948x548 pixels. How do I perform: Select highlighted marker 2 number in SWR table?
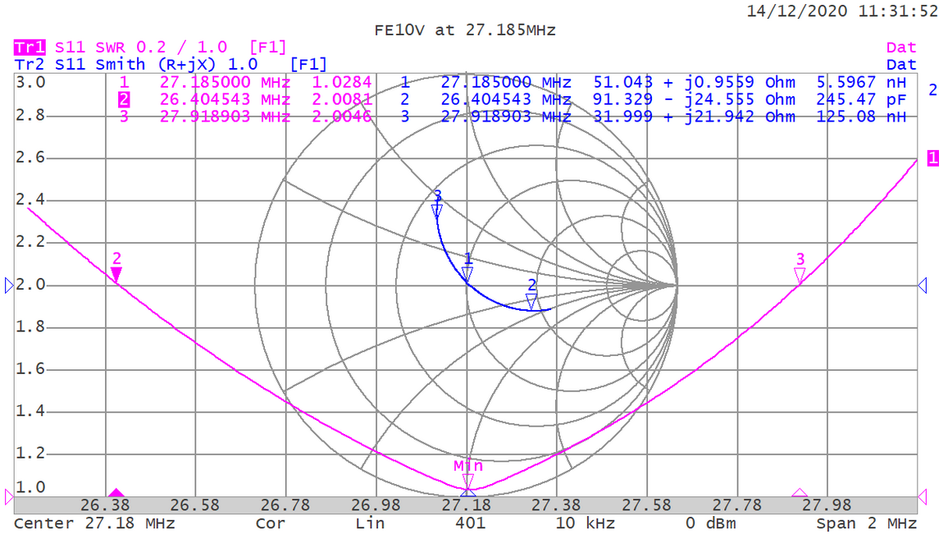124,99
